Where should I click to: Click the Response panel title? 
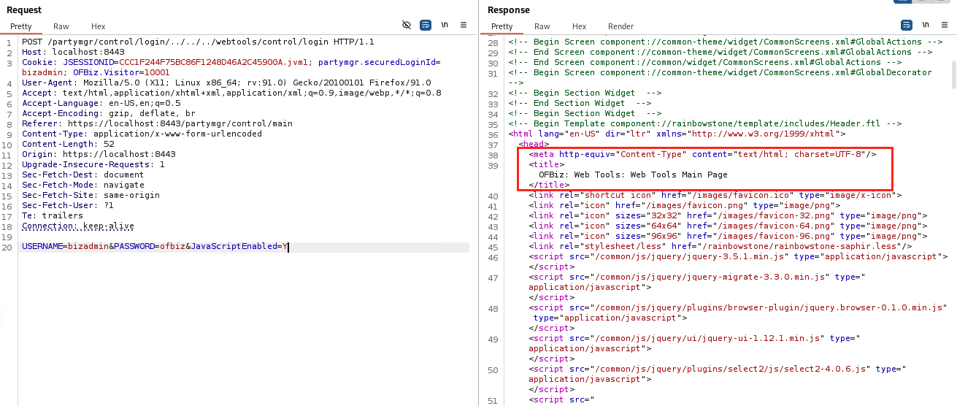pyautogui.click(x=509, y=9)
